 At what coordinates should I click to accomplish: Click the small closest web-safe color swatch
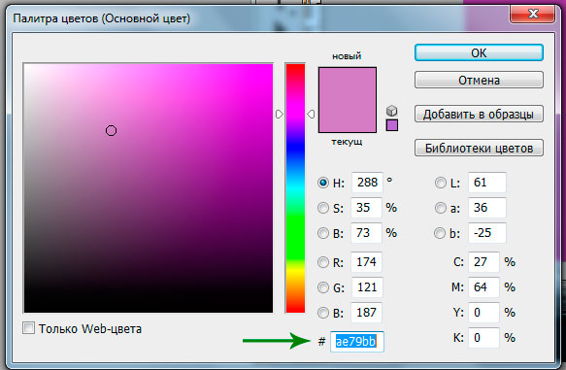[392, 125]
